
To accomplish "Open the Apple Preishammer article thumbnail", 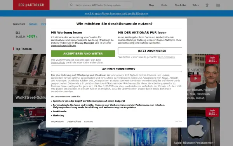I will point(196,127).
